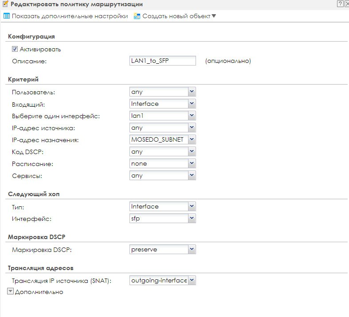
Task: Click the Трансляция адресов section heading
Action: coord(41,268)
